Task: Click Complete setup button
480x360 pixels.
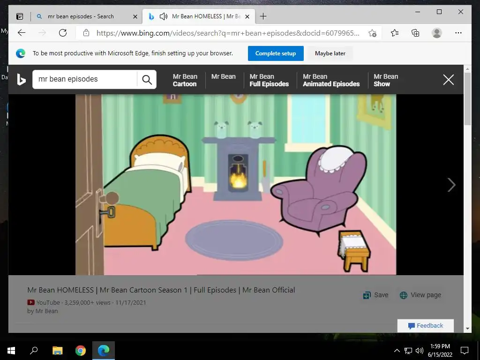Action: pos(276,53)
